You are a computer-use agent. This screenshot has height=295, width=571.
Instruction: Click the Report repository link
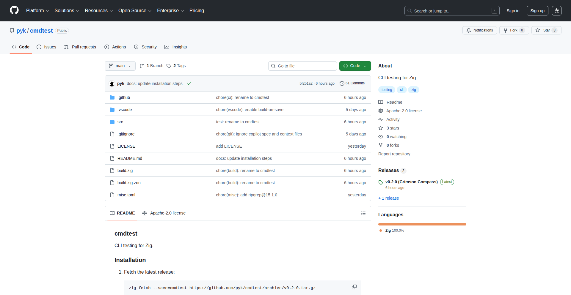pos(394,154)
